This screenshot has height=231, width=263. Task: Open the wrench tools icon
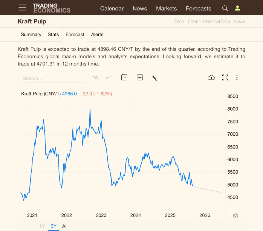click(x=155, y=78)
